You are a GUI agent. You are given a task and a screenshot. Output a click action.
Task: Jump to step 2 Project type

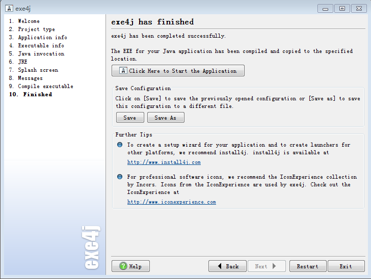[x=32, y=29]
